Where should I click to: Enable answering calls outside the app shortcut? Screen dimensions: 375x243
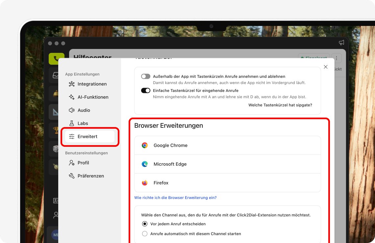145,76
